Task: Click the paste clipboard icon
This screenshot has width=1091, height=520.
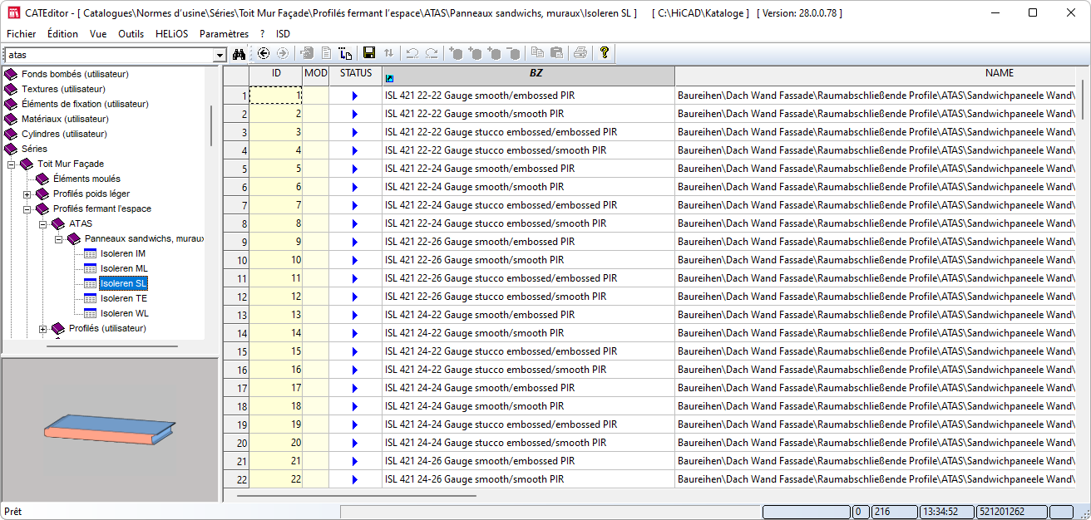Action: point(556,53)
